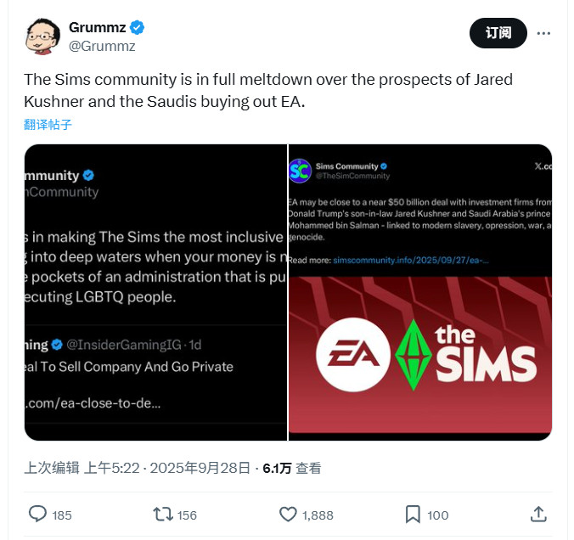Open 上次编辑 edit history link

[x=51, y=468]
